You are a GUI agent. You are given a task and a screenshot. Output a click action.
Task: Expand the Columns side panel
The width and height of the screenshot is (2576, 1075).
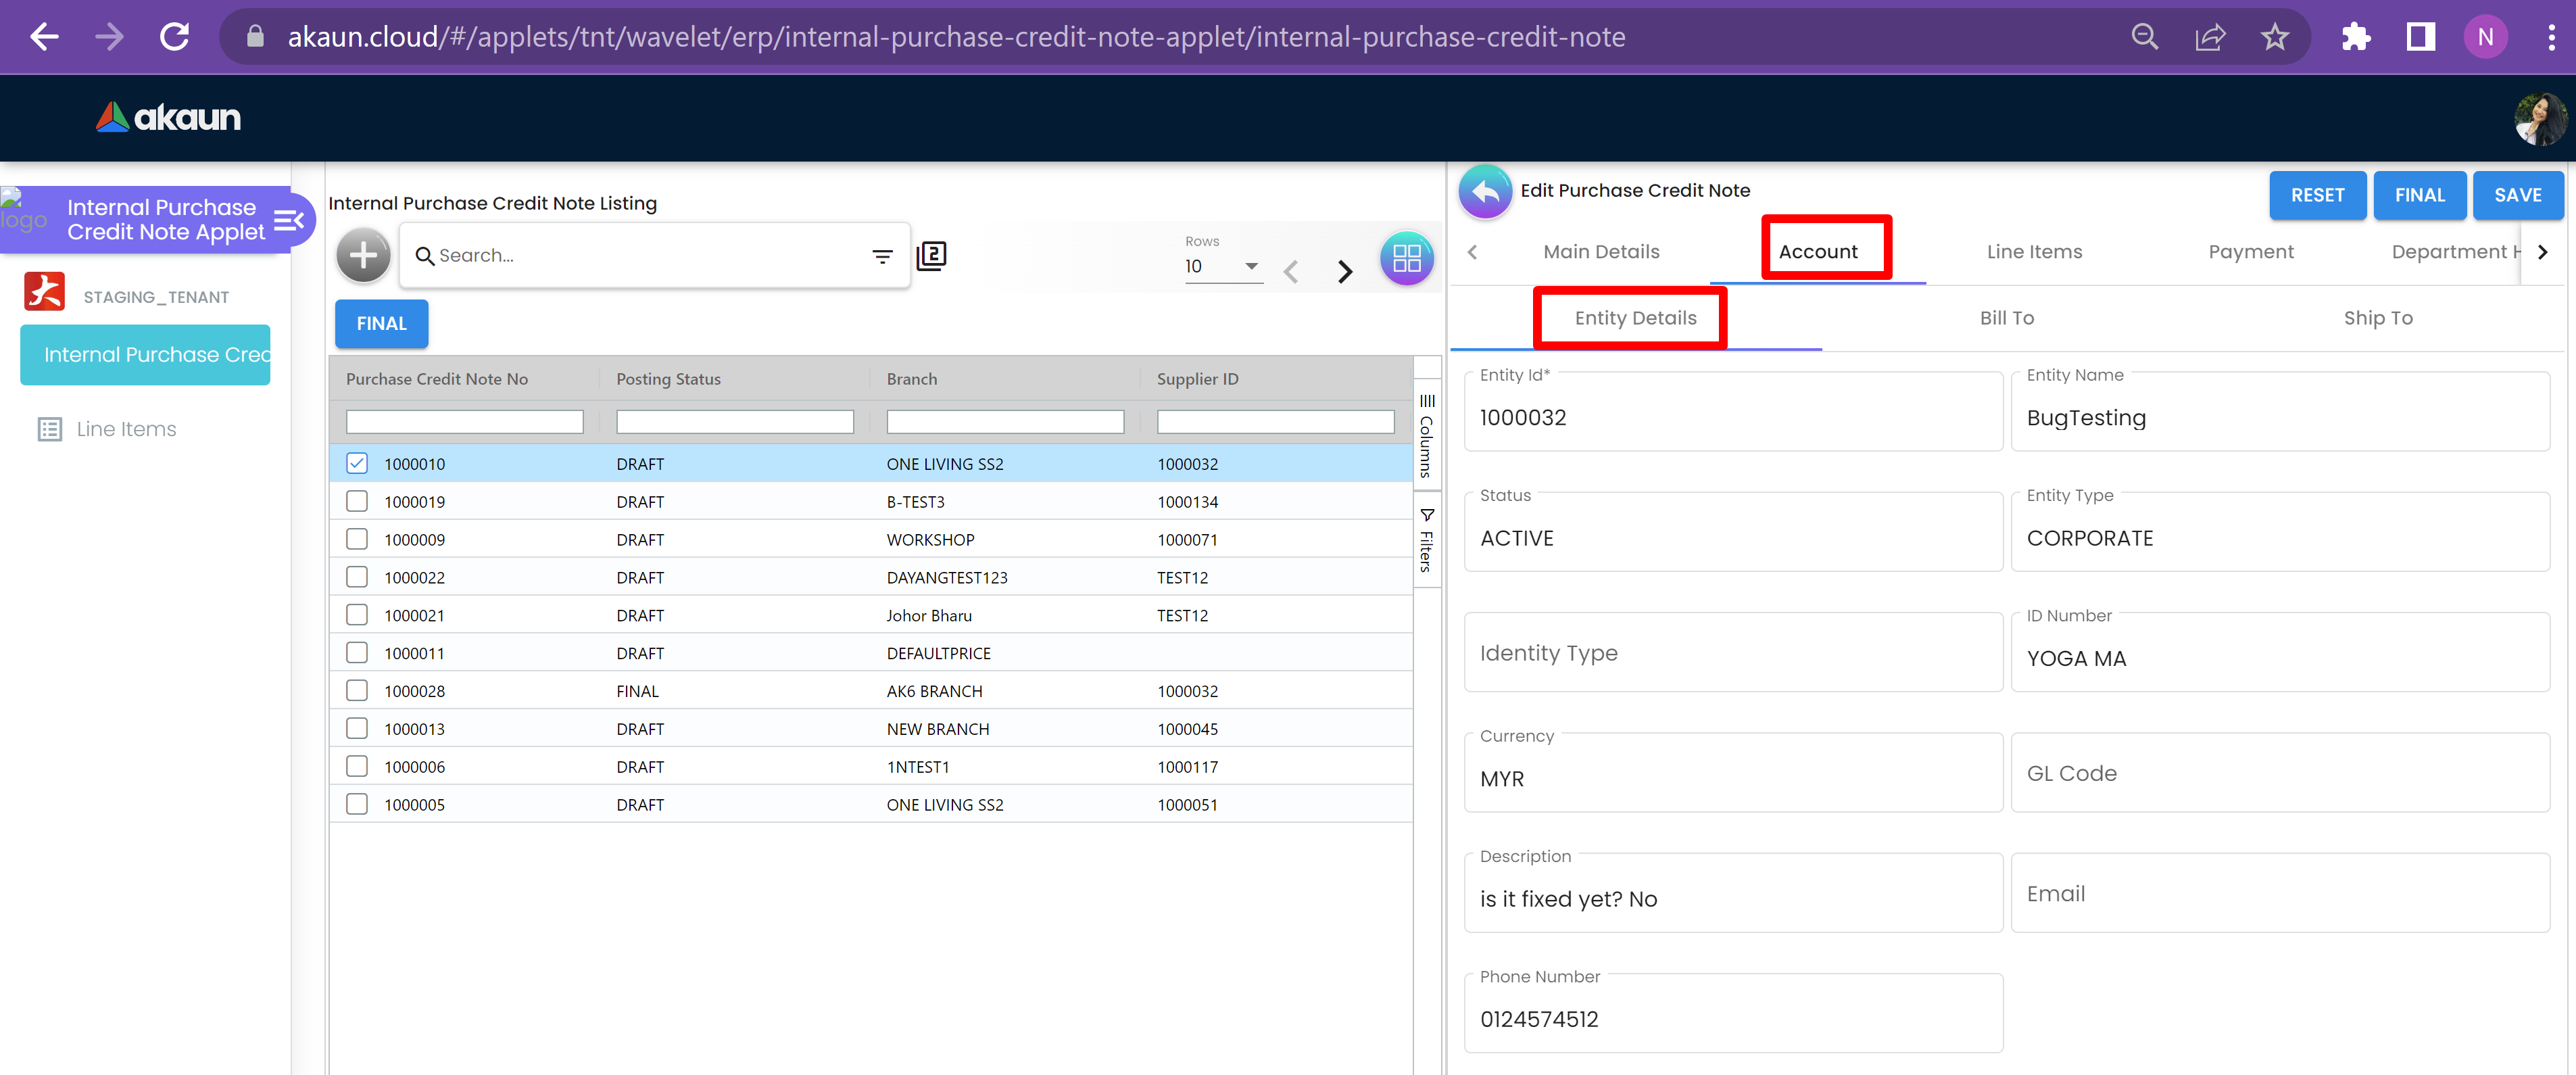pos(1426,436)
